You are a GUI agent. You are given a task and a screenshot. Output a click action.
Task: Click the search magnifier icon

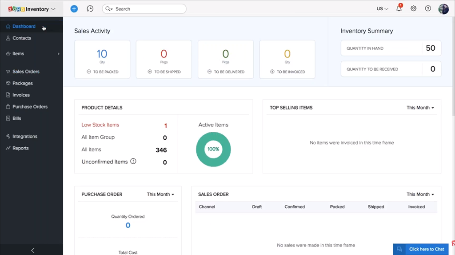click(x=108, y=9)
